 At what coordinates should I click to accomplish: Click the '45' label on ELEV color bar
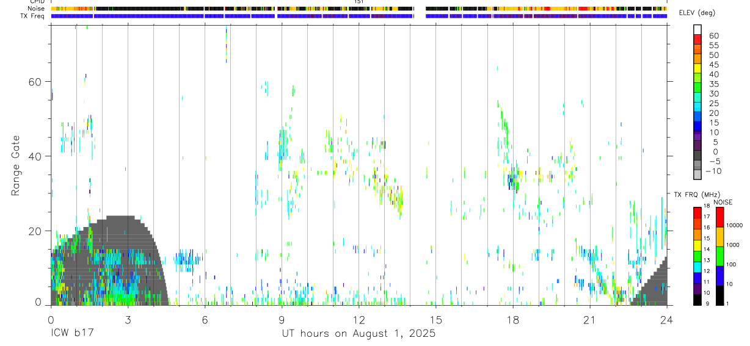[x=714, y=65]
